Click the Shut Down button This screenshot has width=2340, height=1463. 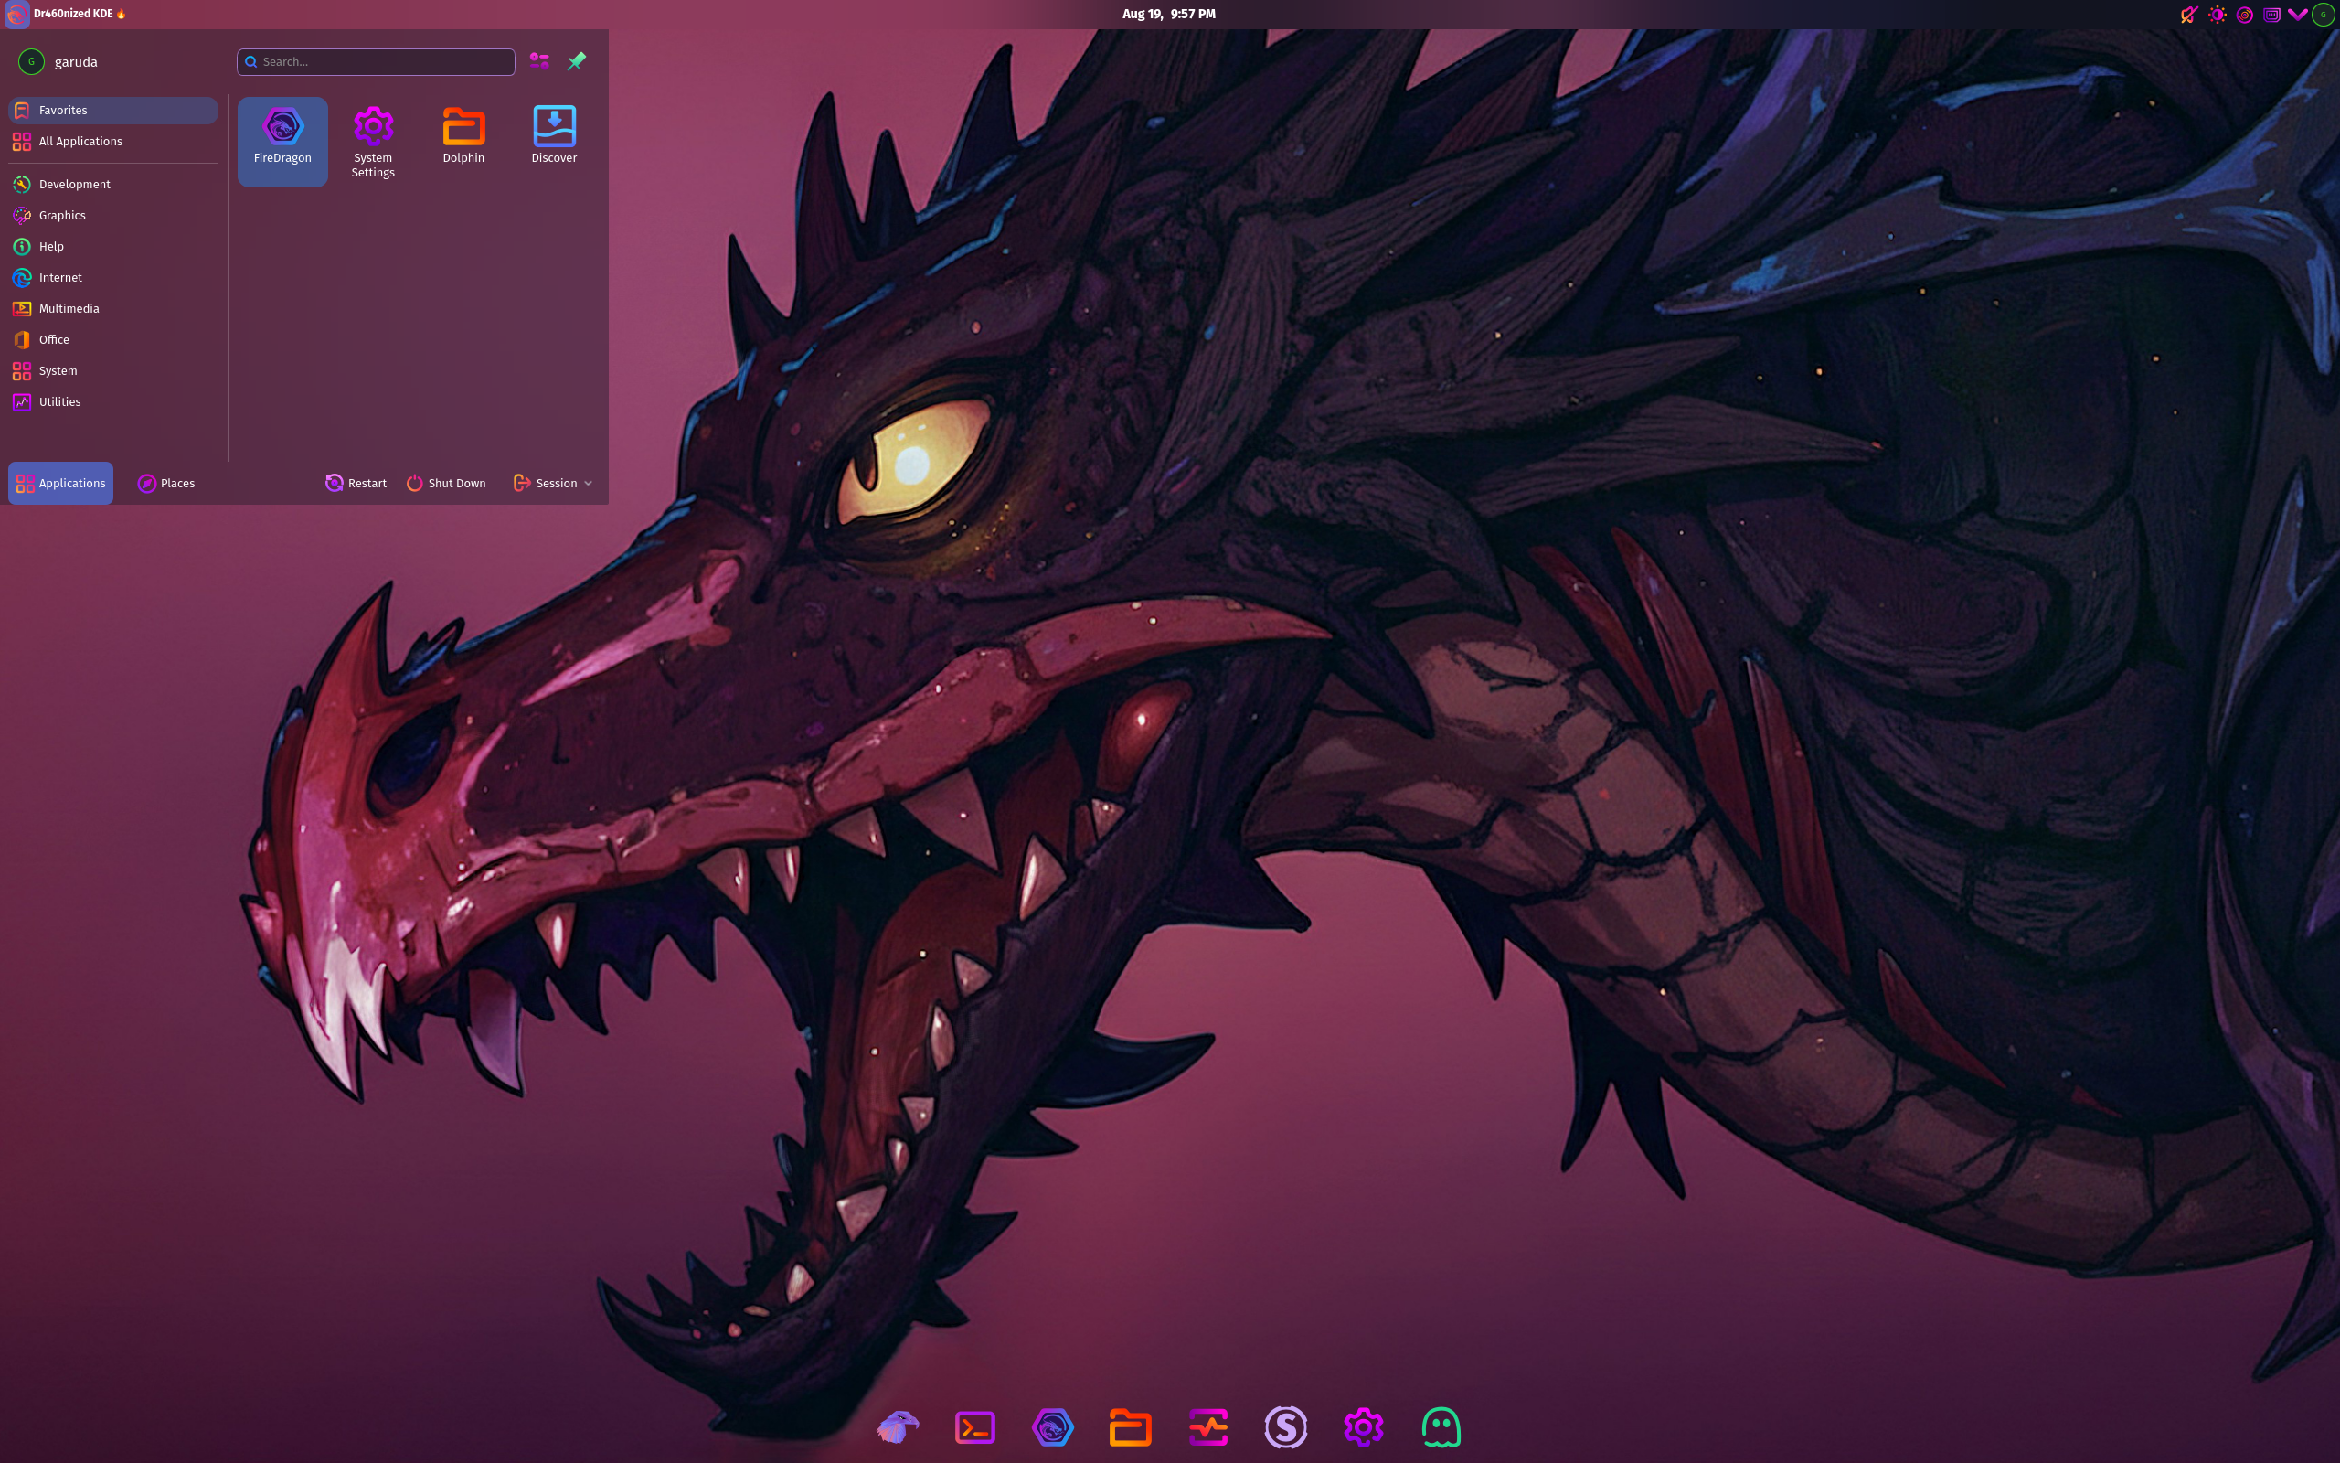446,483
